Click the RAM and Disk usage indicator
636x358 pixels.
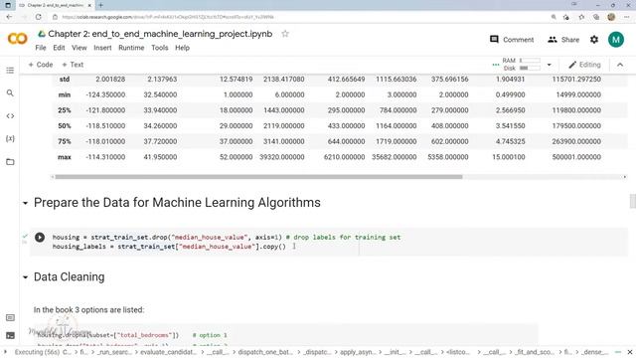click(x=521, y=64)
